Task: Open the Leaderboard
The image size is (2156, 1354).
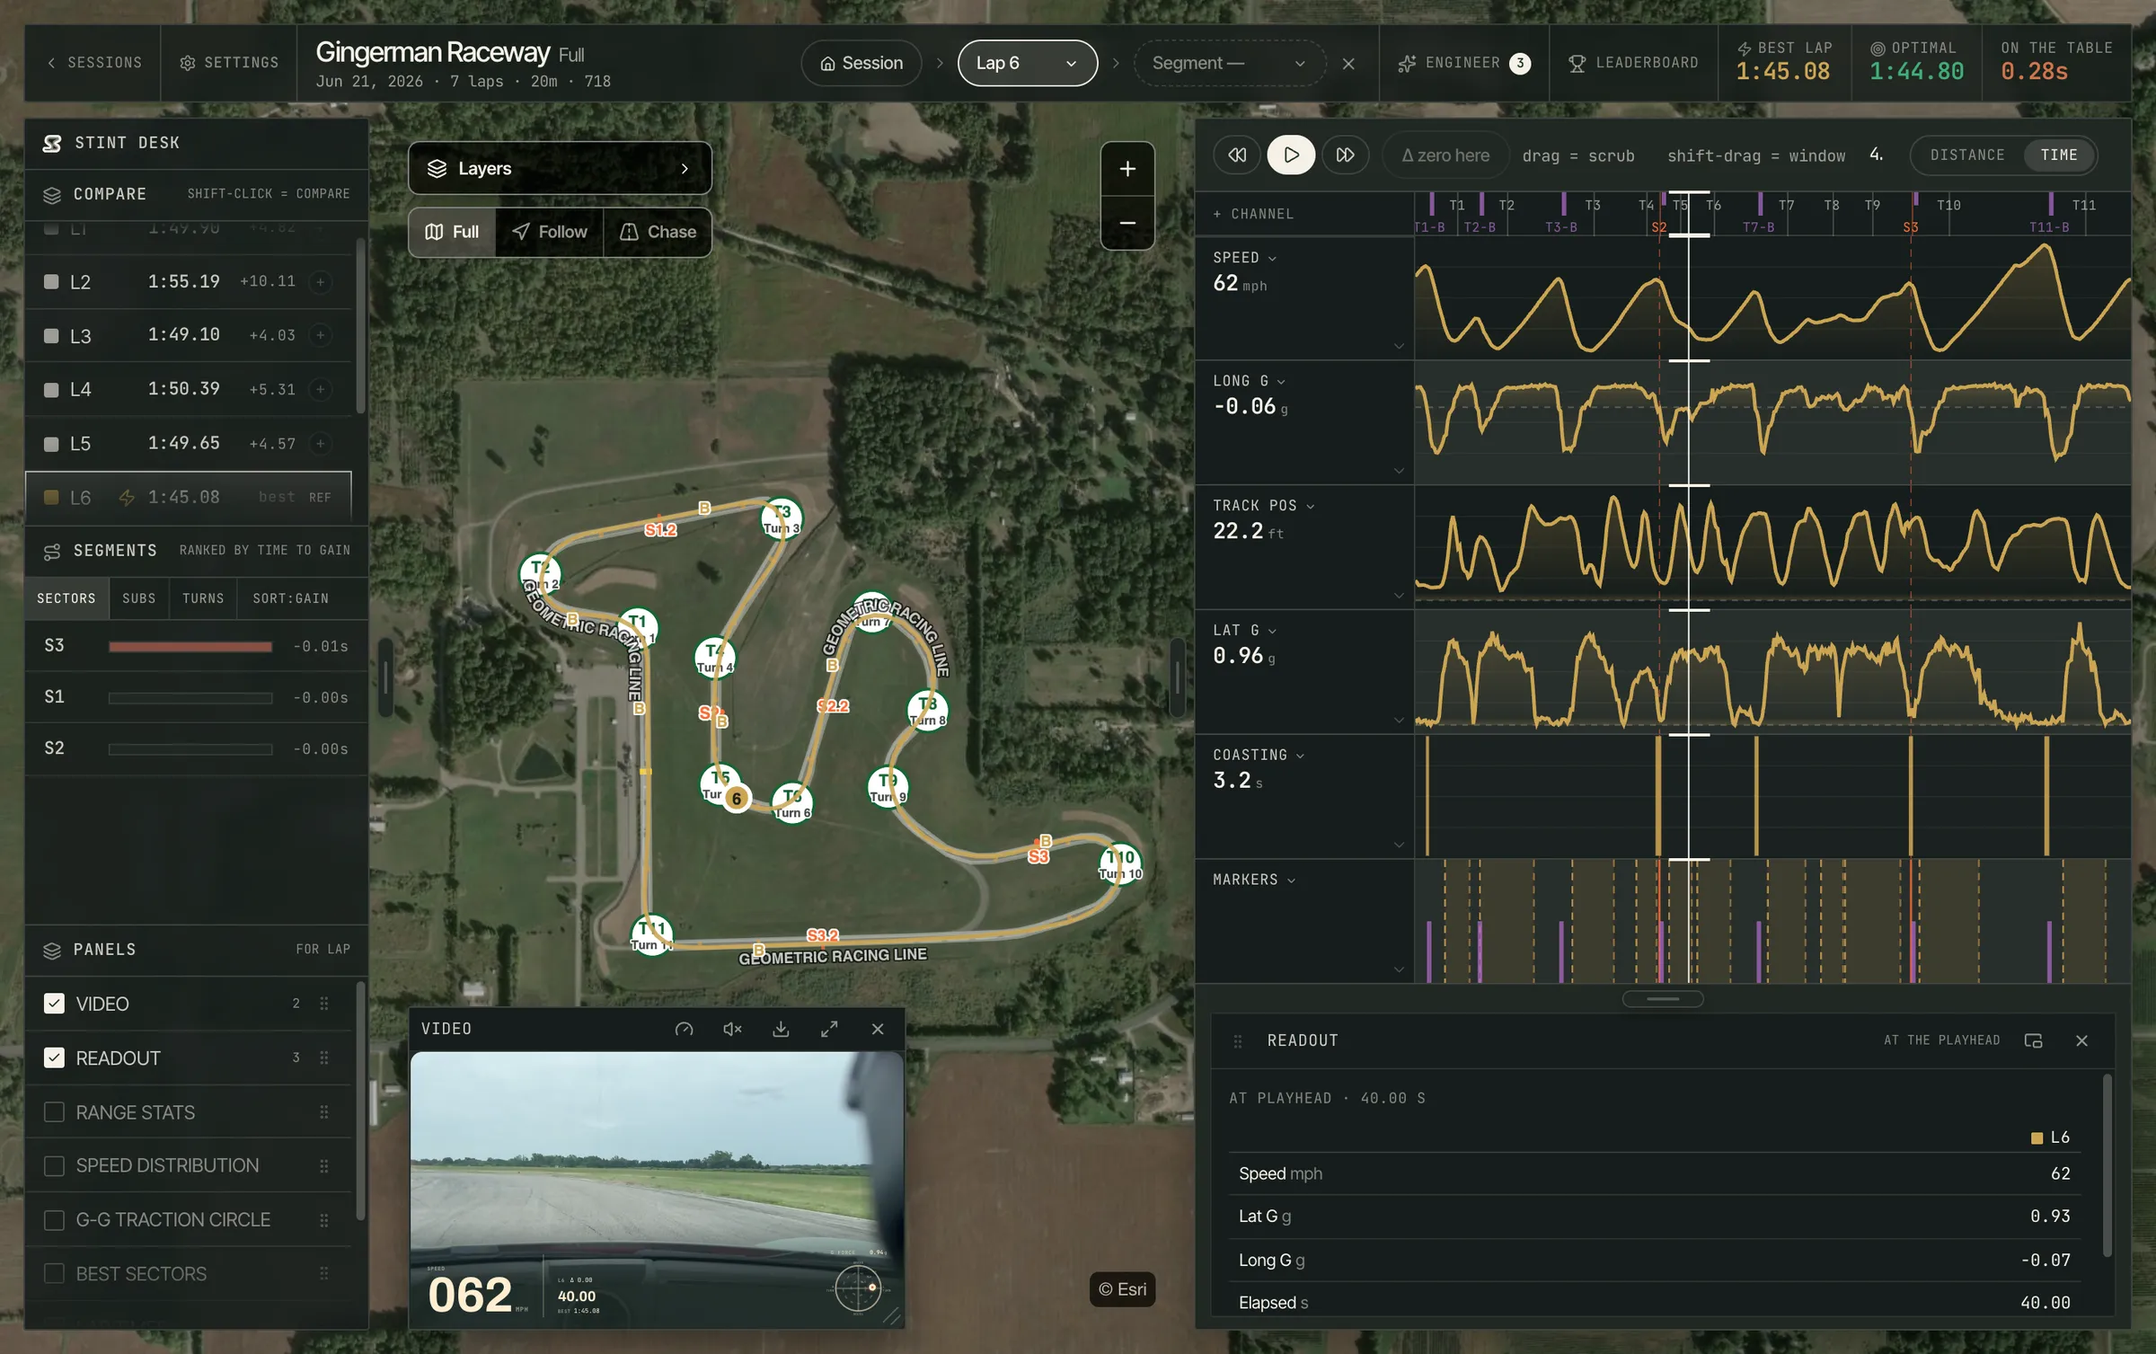Action: pos(1633,63)
